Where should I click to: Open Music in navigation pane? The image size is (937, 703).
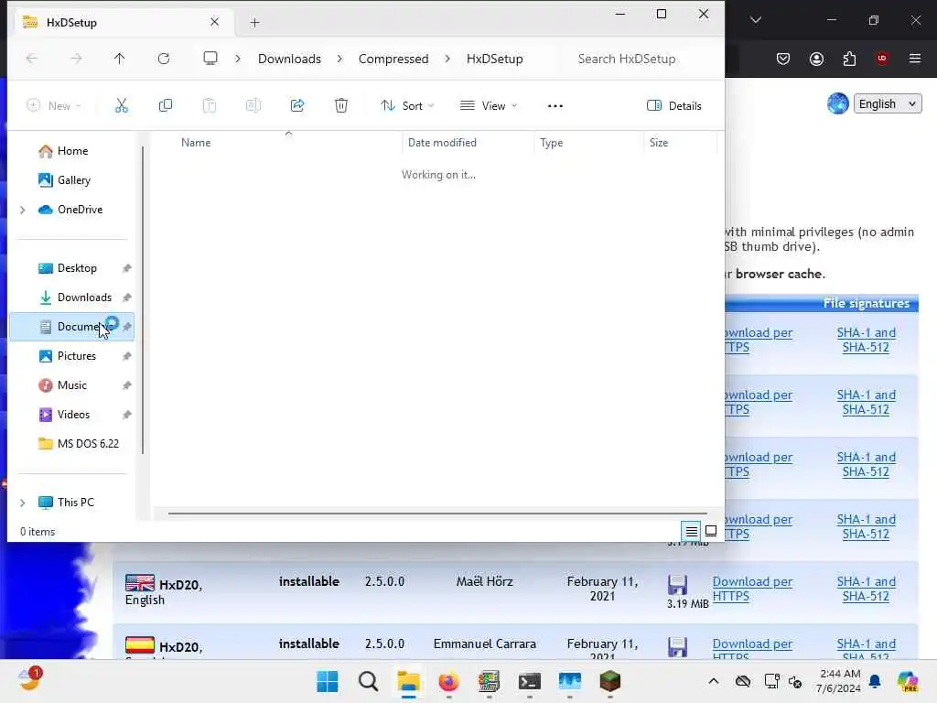(x=71, y=385)
